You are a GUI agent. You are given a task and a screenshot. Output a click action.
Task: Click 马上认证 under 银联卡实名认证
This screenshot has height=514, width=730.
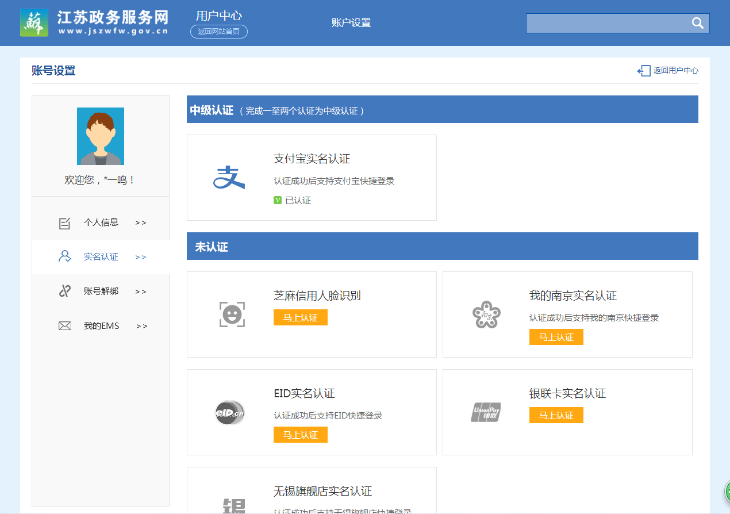(556, 415)
